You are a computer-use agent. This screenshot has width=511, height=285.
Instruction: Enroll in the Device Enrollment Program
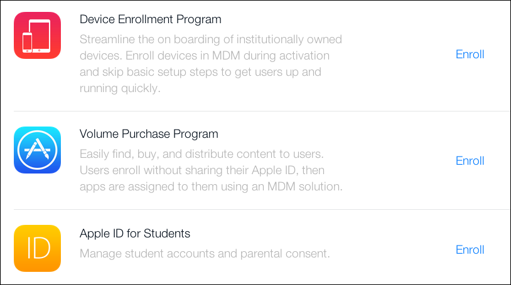click(470, 54)
